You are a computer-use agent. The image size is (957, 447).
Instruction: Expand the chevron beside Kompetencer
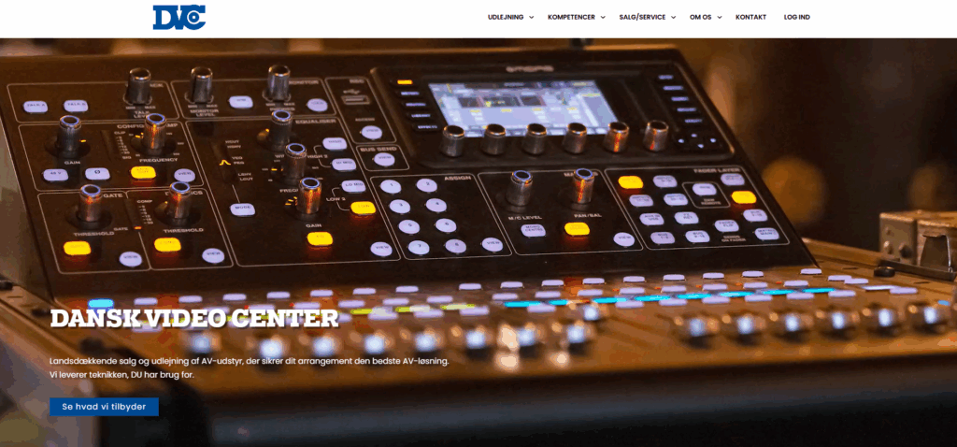[x=603, y=18]
